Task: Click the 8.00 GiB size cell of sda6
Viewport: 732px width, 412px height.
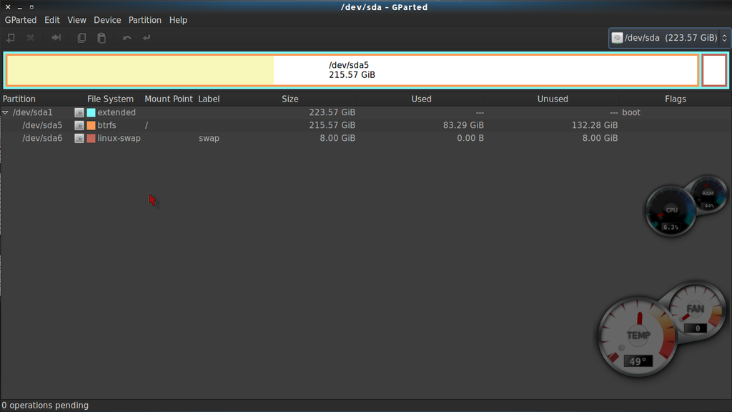Action: [337, 138]
